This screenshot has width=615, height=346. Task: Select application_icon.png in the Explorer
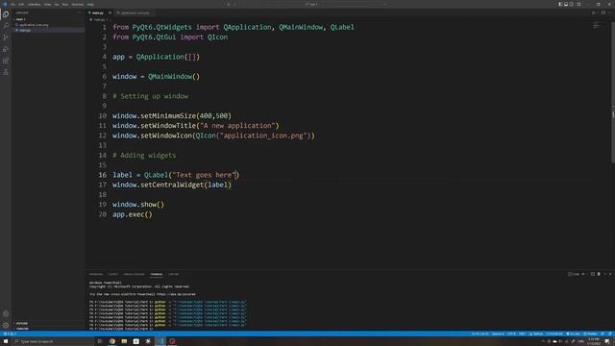[48, 25]
